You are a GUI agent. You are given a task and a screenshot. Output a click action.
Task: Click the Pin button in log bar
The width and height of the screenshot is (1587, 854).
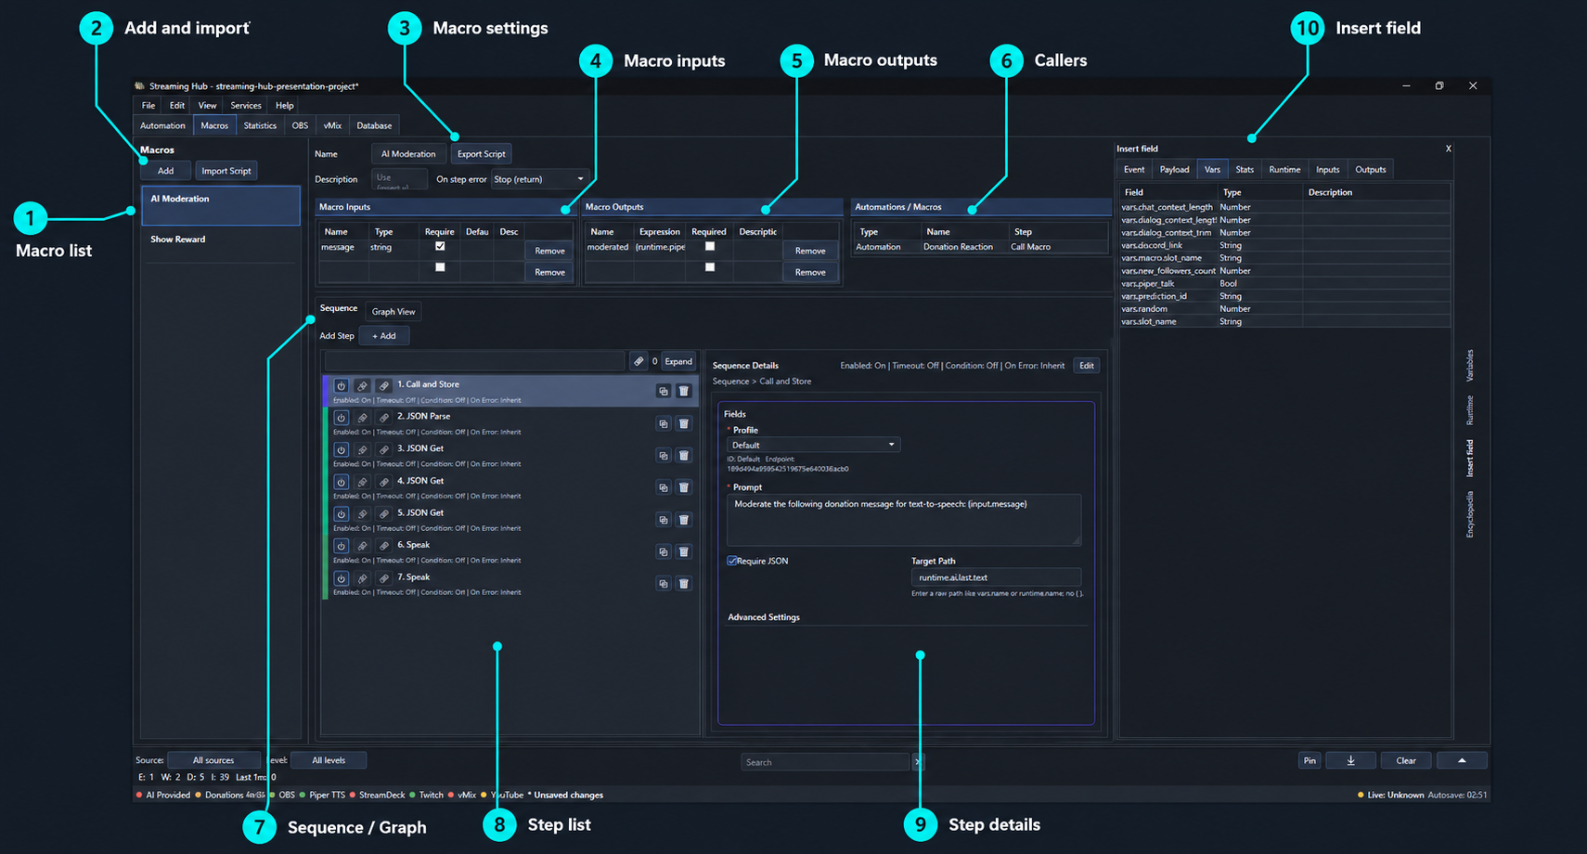click(x=1310, y=760)
